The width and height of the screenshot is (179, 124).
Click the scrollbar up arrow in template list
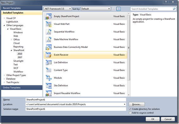pyautogui.click(x=129, y=14)
